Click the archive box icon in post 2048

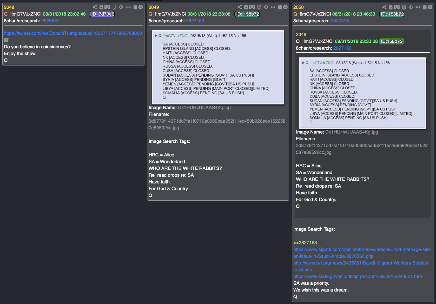[x=6, y=40]
